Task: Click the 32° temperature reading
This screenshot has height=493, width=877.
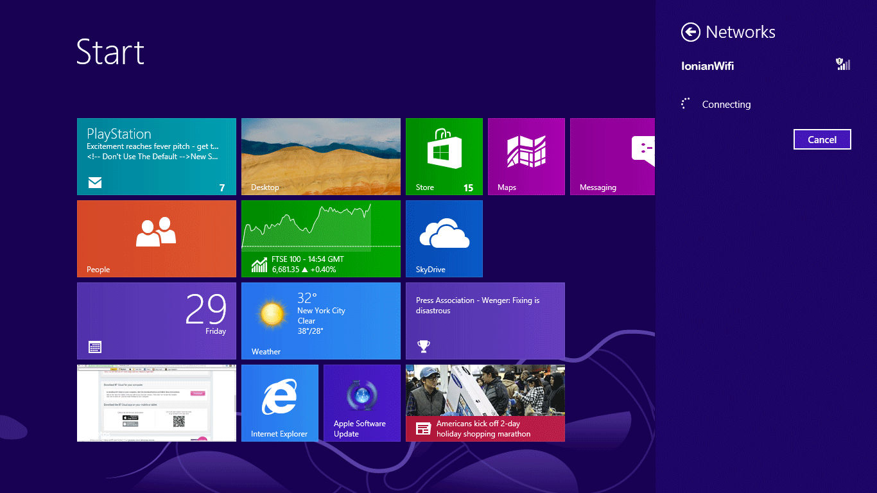Action: (x=307, y=298)
